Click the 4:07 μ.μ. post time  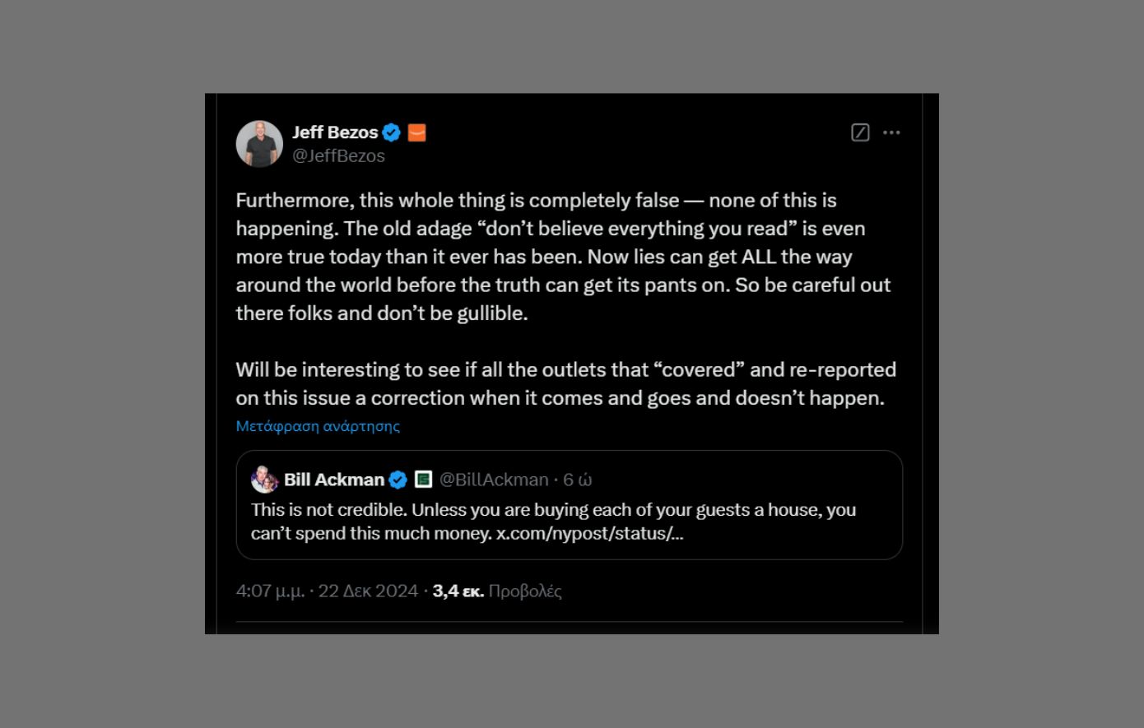270,591
